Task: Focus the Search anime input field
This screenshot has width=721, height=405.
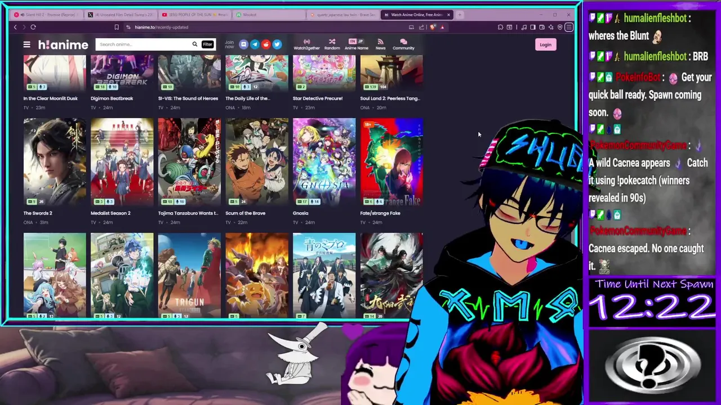Action: [144, 44]
